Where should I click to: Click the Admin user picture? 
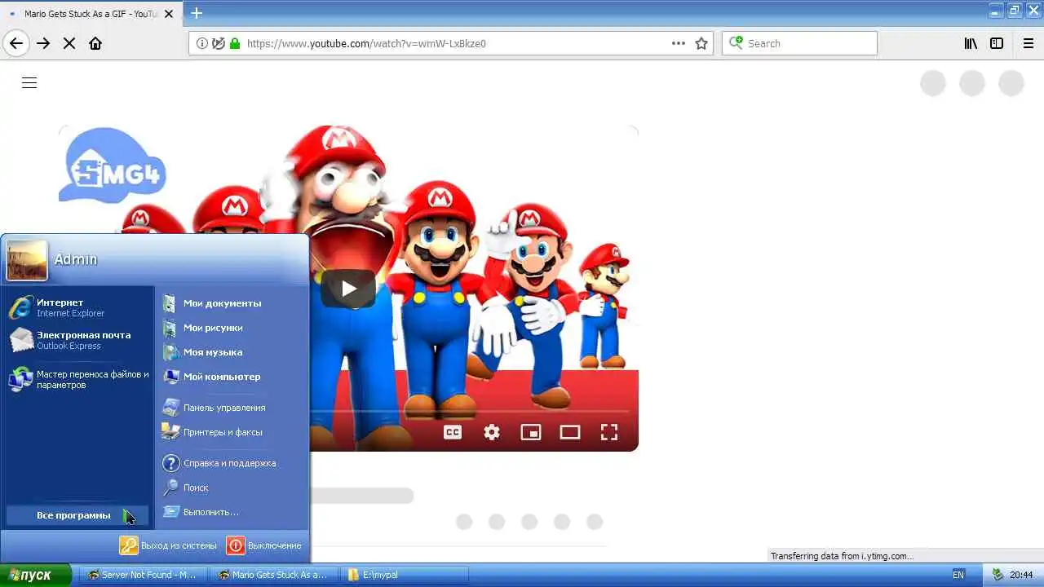pyautogui.click(x=27, y=259)
